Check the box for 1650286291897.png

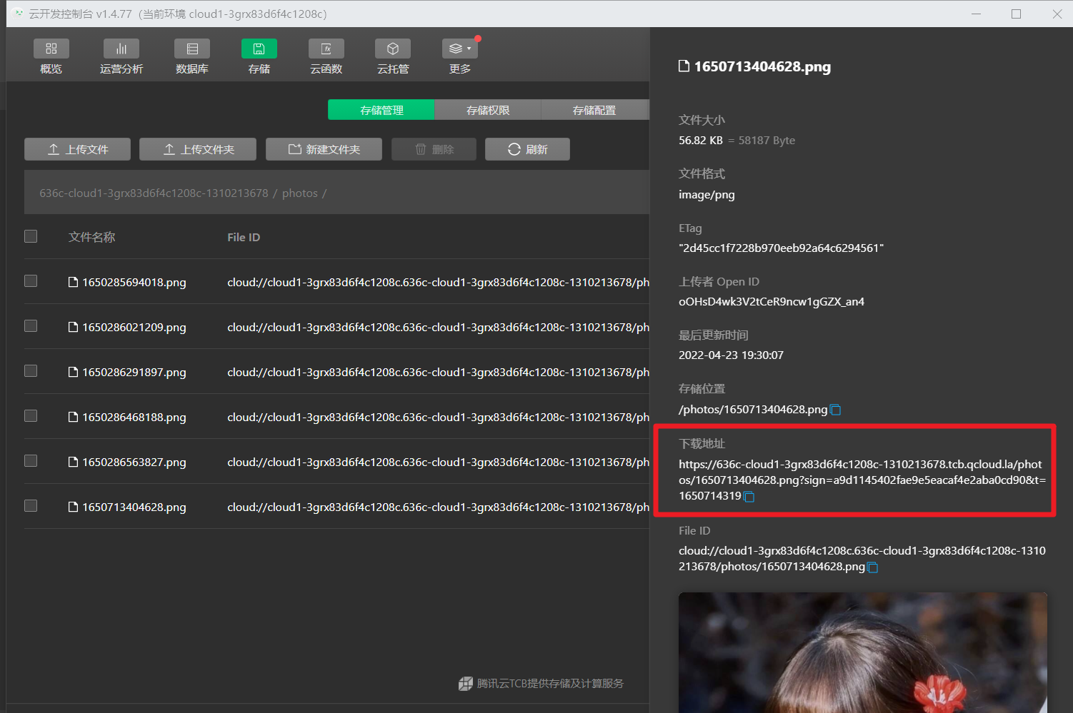tap(31, 371)
